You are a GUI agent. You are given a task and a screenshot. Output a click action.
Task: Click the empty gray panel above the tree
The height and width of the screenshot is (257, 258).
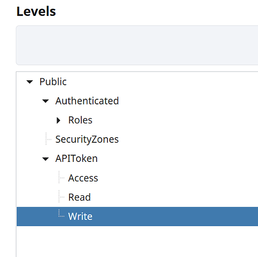[x=137, y=45]
